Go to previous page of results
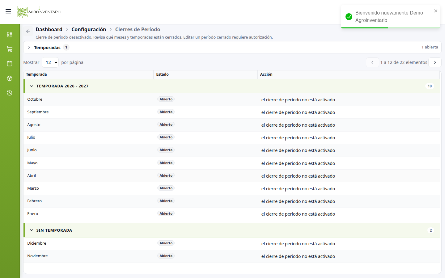This screenshot has height=278, width=445. 372,62
